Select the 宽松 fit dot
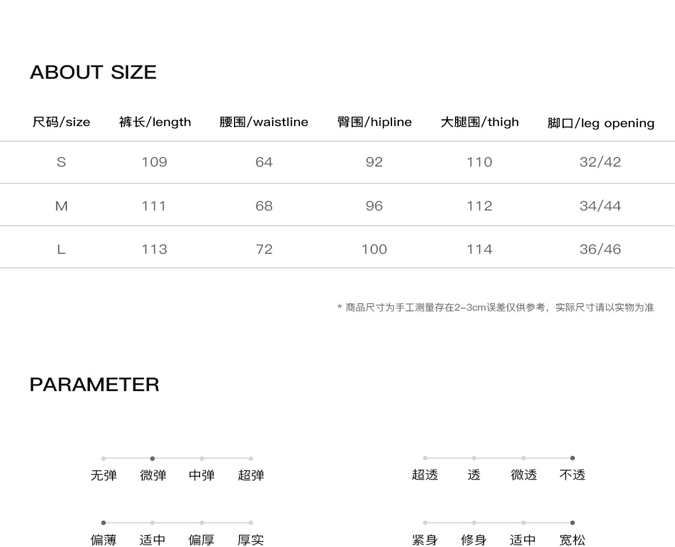Image resolution: width=675 pixels, height=547 pixels. tap(573, 523)
